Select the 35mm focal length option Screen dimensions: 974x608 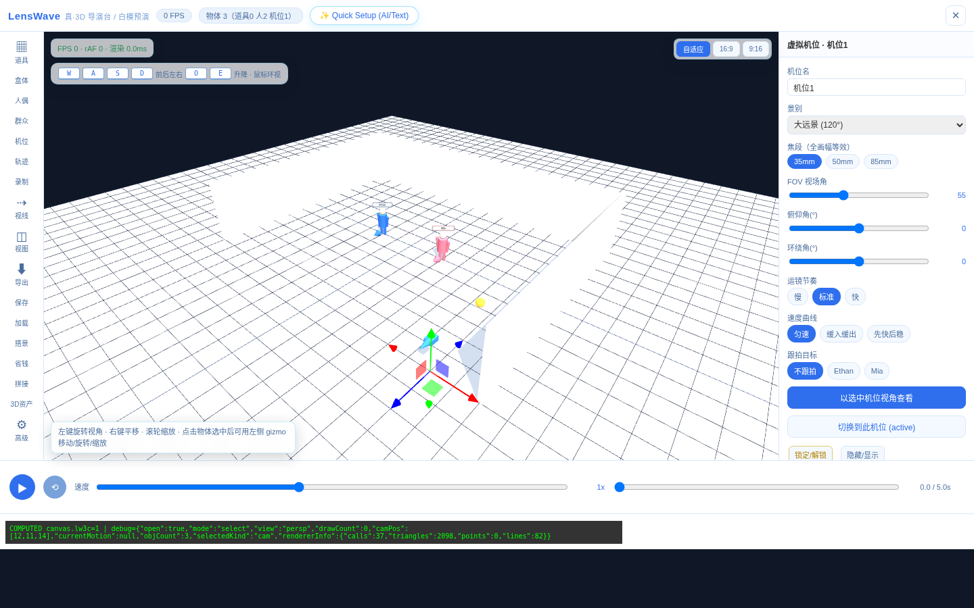(x=804, y=161)
